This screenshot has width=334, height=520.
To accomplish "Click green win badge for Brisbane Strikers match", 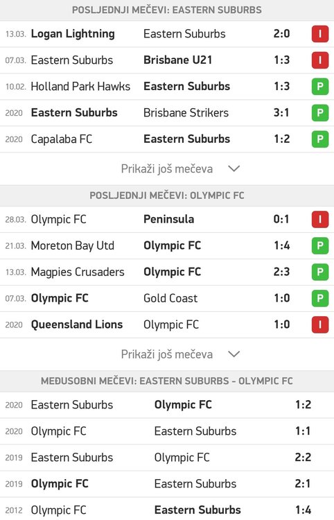I will (319, 113).
